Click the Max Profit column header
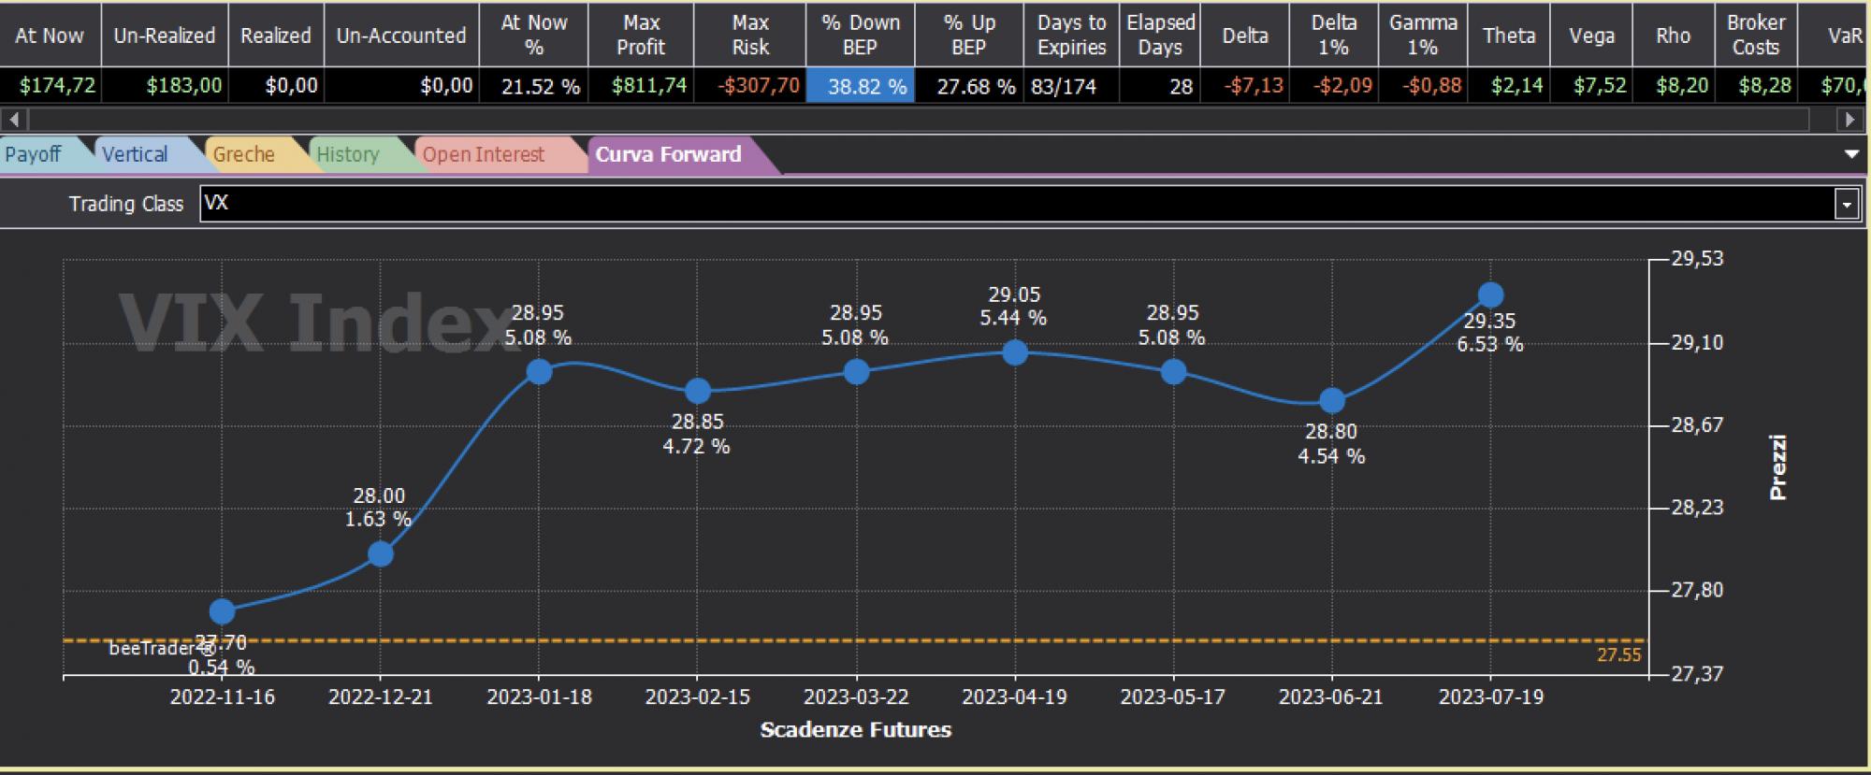 tap(641, 35)
